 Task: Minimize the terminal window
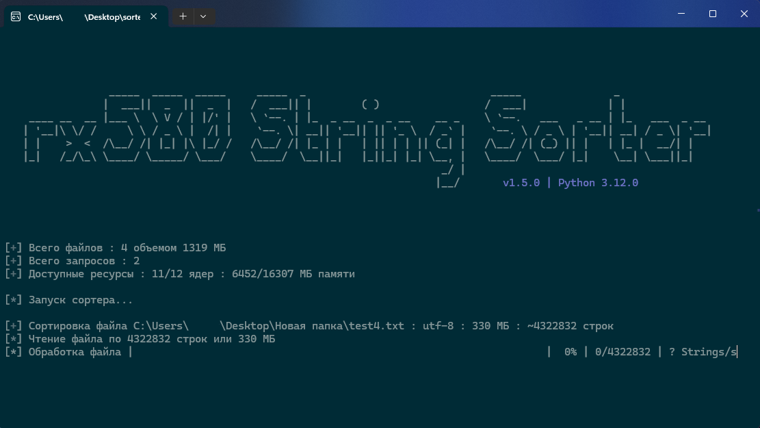(681, 14)
